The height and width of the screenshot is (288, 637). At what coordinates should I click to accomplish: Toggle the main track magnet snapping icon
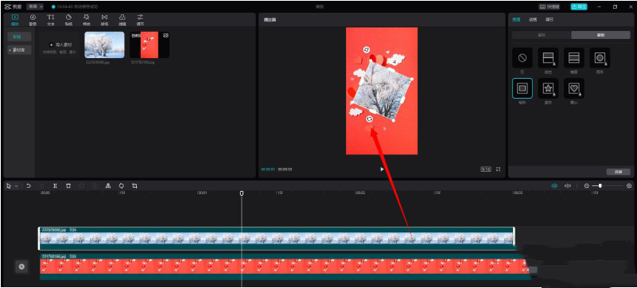[x=554, y=185]
